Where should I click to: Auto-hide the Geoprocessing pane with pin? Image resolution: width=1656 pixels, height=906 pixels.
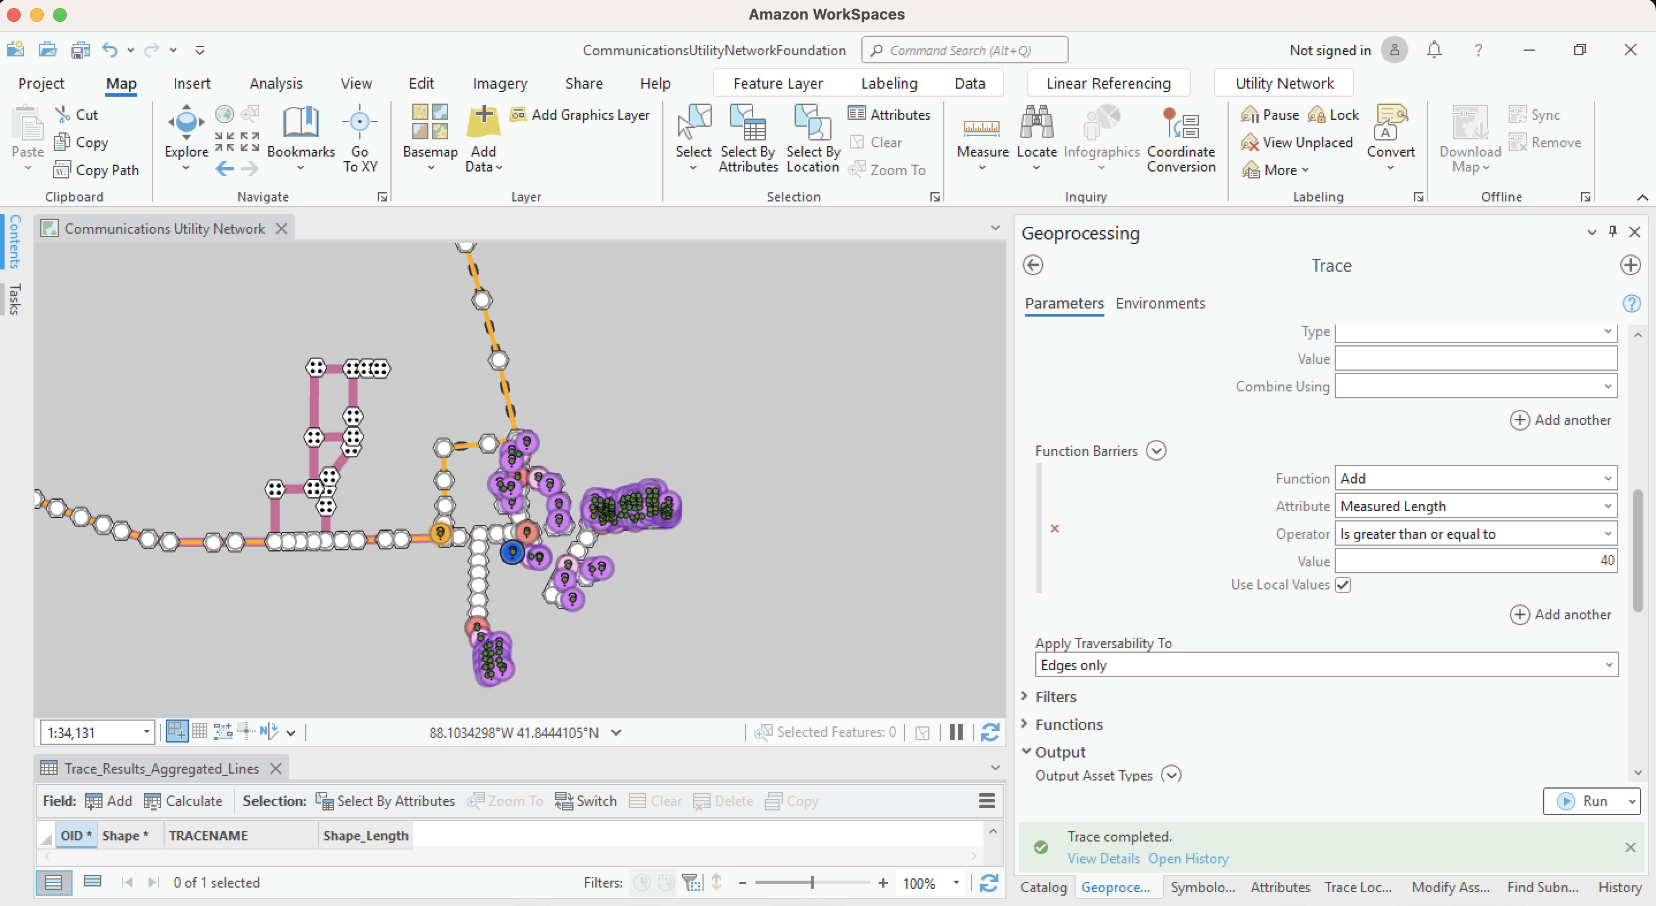click(x=1612, y=231)
